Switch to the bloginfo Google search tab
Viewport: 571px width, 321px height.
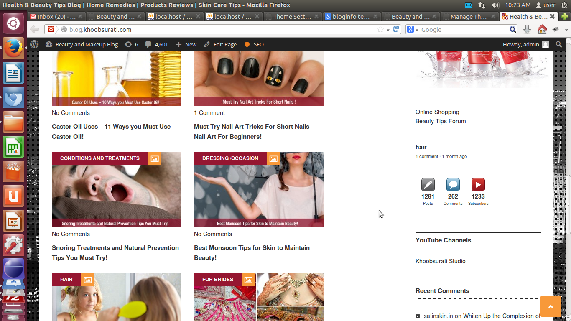351,17
